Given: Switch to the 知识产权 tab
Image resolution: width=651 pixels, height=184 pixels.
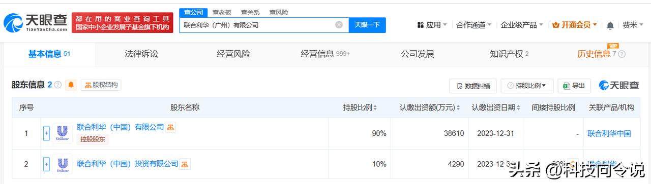Looking at the screenshot, I should pyautogui.click(x=509, y=54).
